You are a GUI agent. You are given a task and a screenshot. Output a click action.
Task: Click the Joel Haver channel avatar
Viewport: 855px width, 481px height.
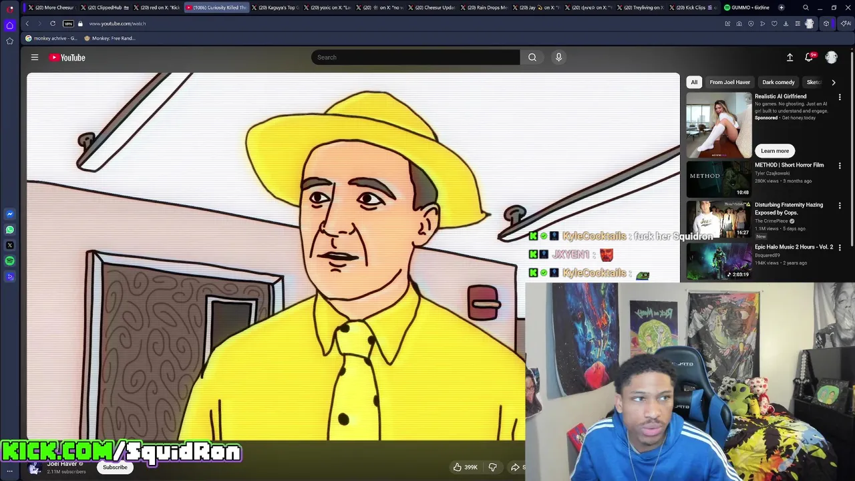pos(35,468)
